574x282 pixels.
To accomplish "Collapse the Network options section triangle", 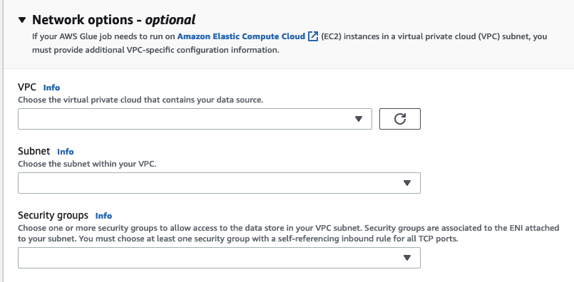I will [22, 20].
